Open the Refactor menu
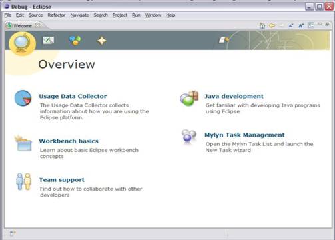The width and height of the screenshot is (335, 240). click(57, 15)
